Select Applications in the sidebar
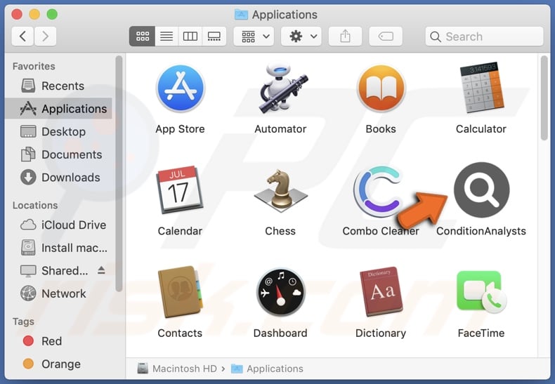 pyautogui.click(x=59, y=109)
